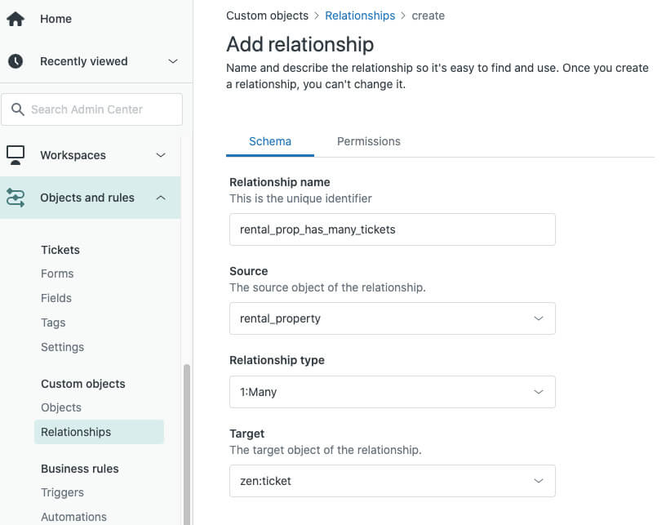Click the search magnifier icon
The height and width of the screenshot is (525, 666).
click(17, 109)
